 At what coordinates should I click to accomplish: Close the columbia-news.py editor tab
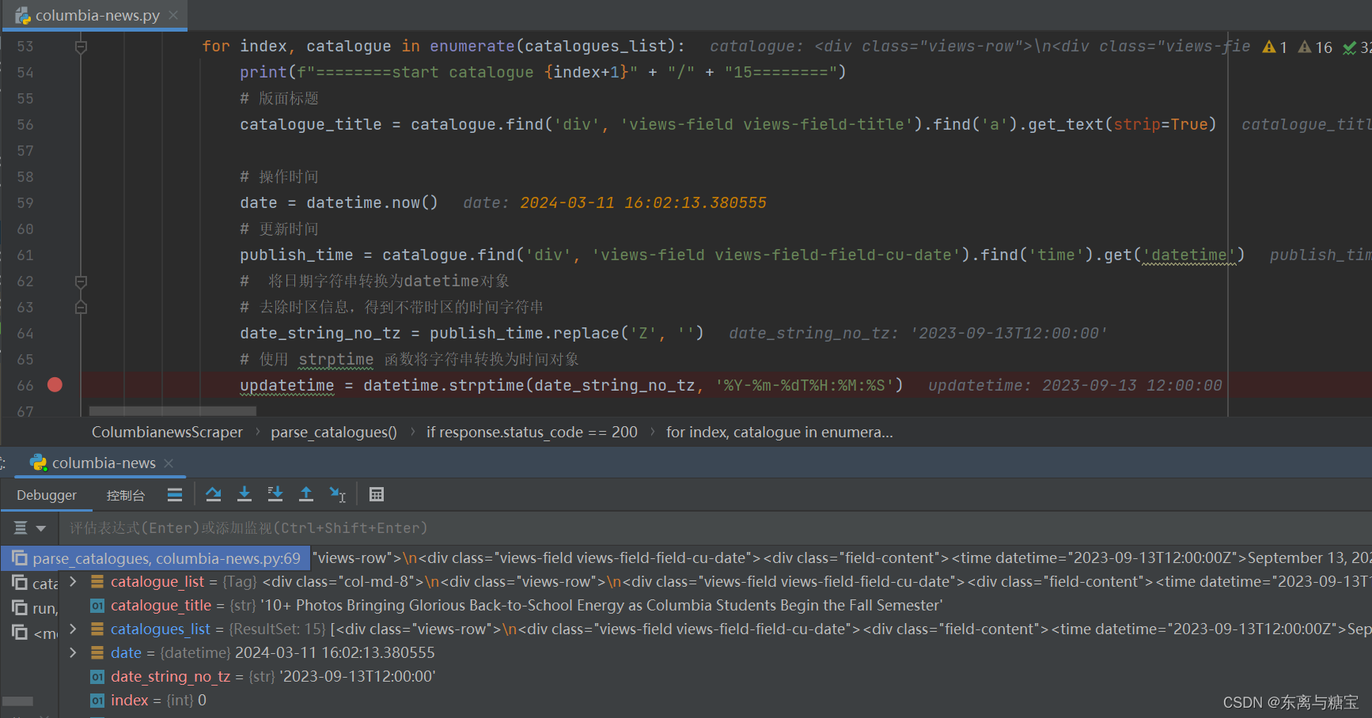[x=173, y=15]
